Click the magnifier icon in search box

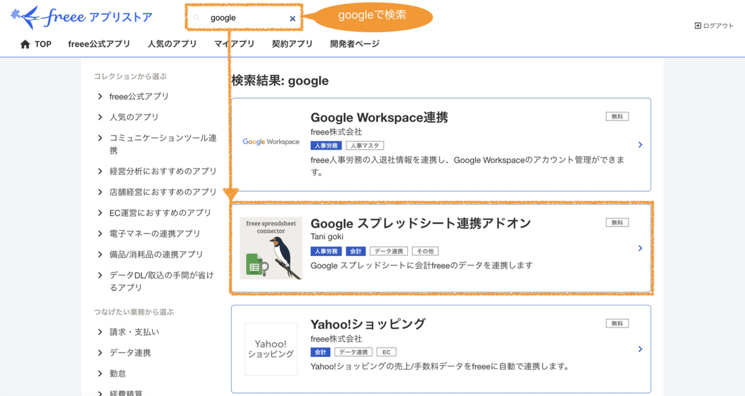coord(197,18)
